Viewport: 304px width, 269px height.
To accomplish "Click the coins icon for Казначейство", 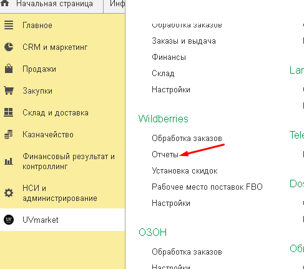I will 9,134.
